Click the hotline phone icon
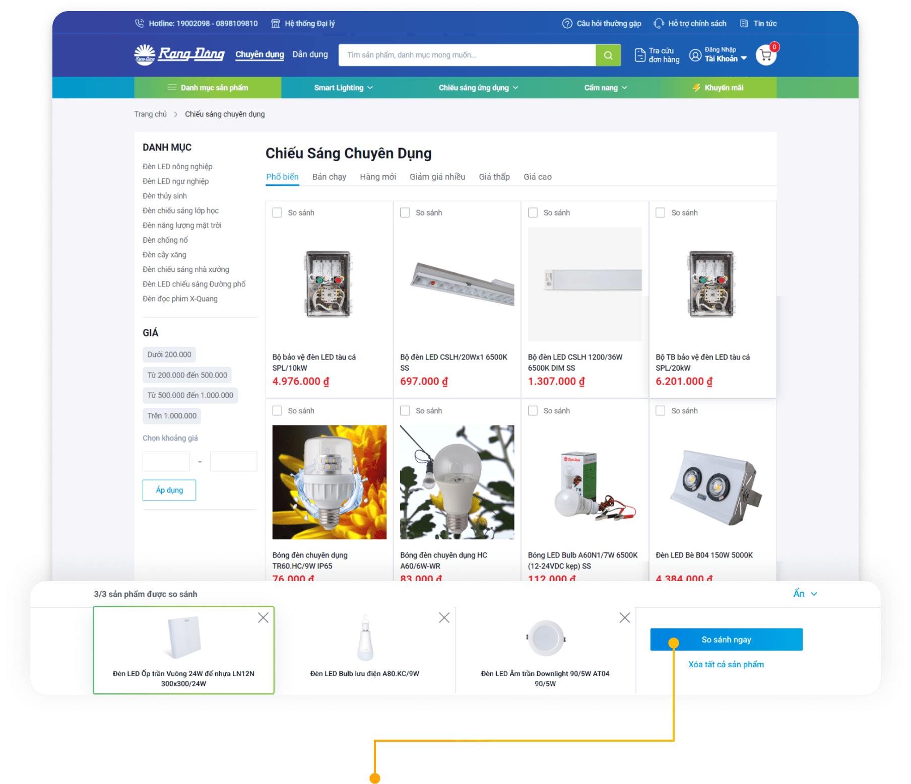911x784 pixels. (140, 24)
